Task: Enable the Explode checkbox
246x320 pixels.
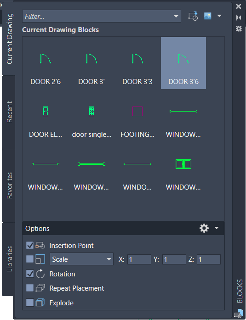Action: [x=30, y=303]
